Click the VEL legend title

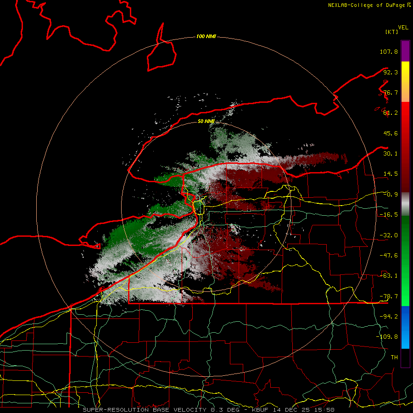(x=403, y=28)
